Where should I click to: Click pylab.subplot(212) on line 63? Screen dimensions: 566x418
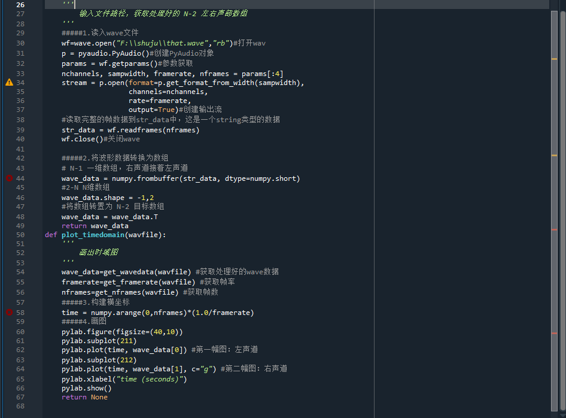pos(99,360)
